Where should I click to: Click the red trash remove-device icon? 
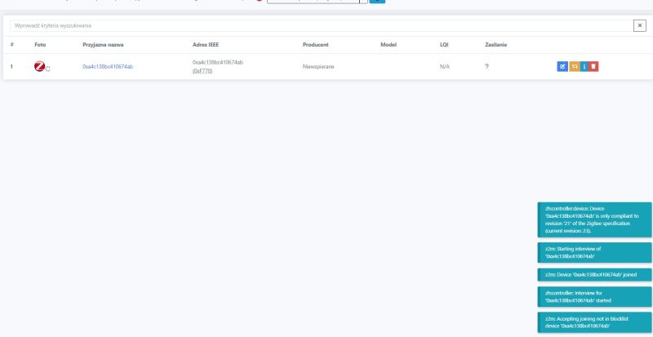(x=593, y=67)
